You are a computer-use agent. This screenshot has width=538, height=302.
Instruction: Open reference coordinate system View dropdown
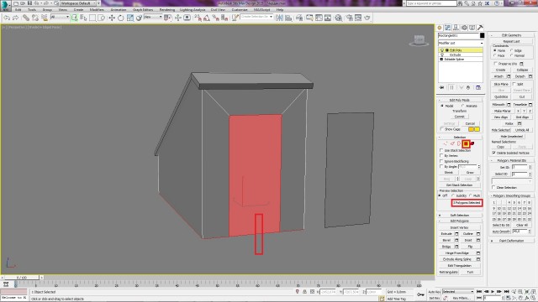[x=153, y=17]
